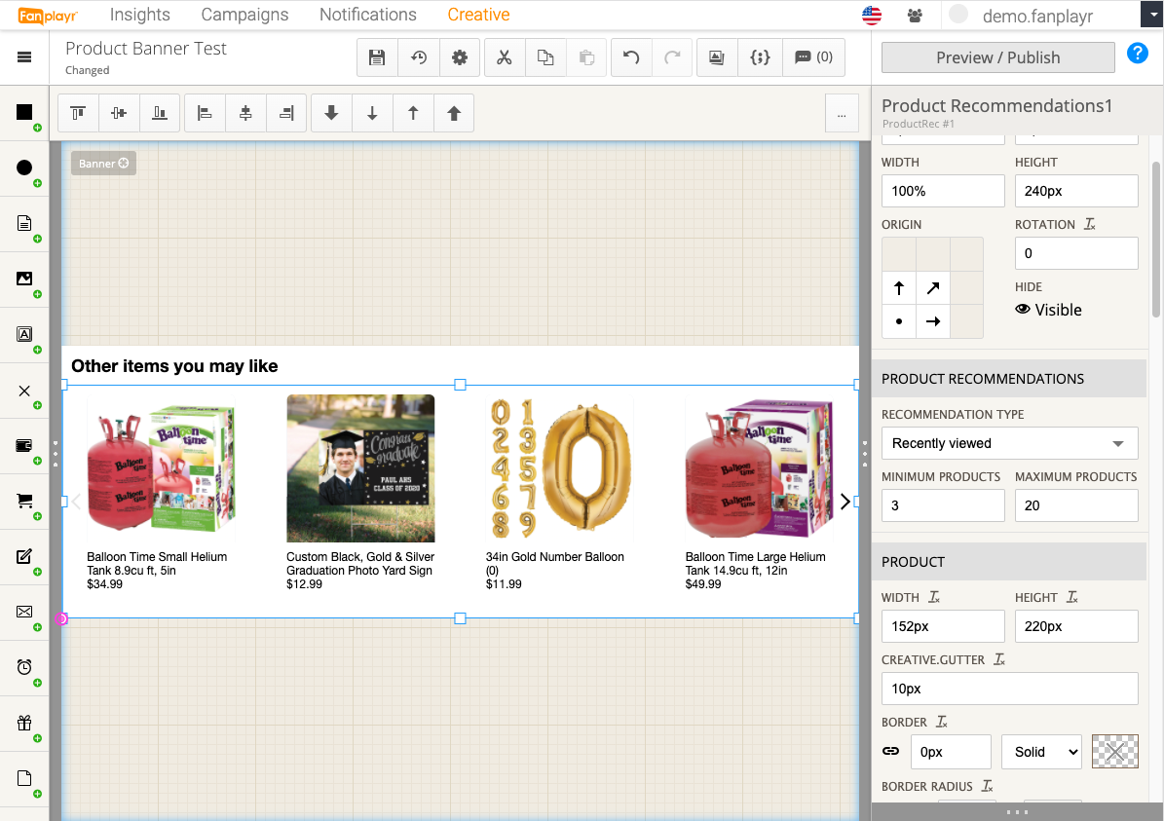This screenshot has width=1164, height=821.
Task: Toggle the Visible eye setting
Action: click(x=1048, y=310)
